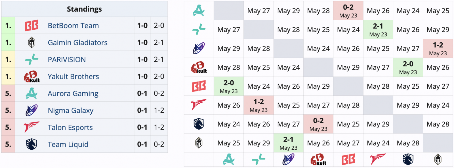Screen dimensions: 454x168
Task: Open the PARIVISION team link
Action: tap(67, 60)
